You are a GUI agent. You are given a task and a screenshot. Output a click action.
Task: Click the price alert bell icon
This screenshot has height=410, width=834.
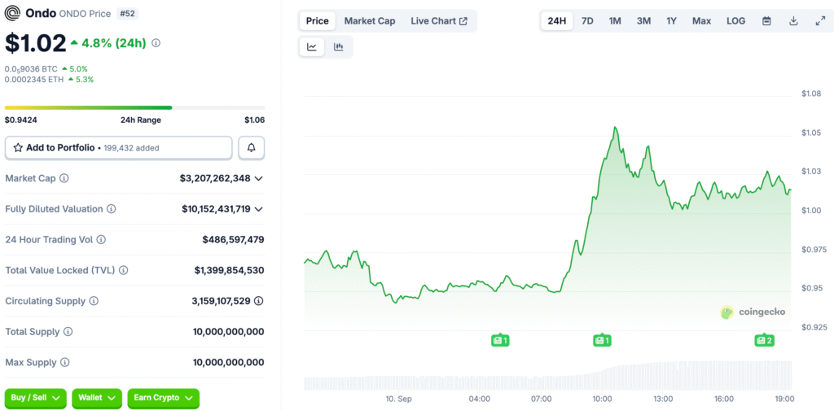coord(252,148)
